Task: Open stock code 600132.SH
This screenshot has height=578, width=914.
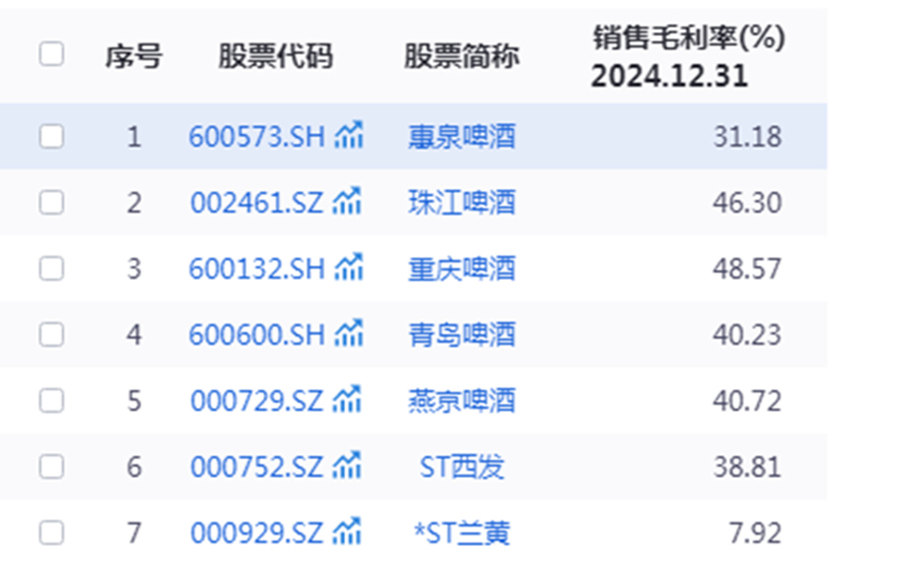Action: 258,269
